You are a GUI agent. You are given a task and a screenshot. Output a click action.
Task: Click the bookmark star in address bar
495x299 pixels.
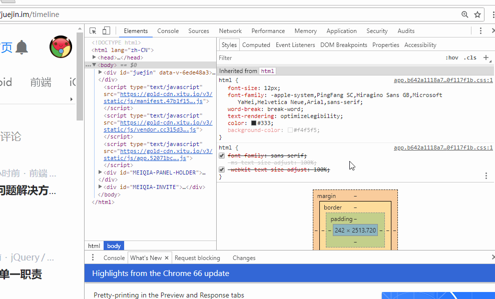[477, 14]
